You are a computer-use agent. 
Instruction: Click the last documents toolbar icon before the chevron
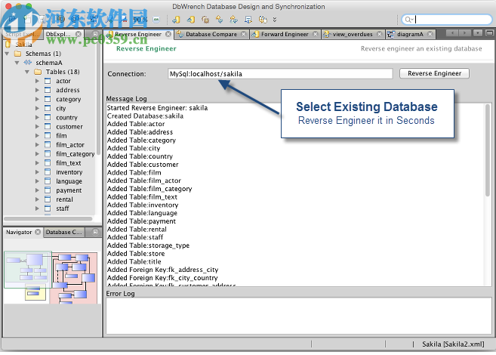263,20
